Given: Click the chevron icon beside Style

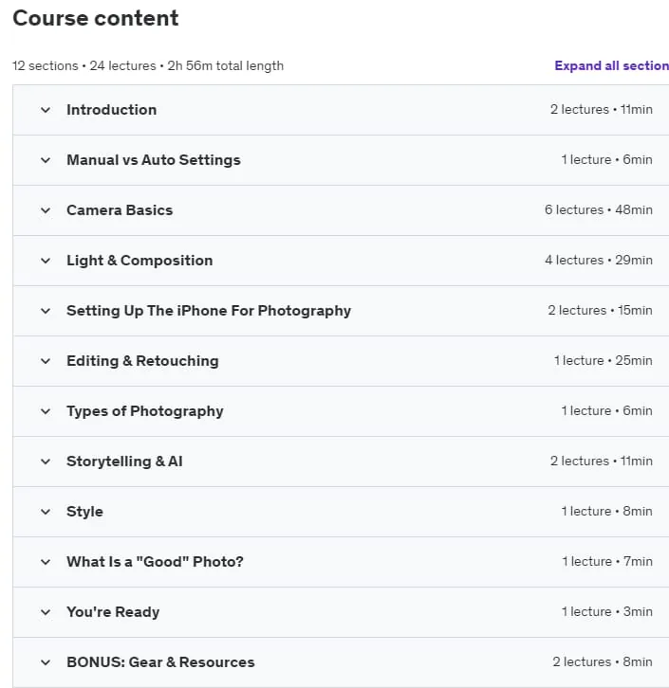Looking at the screenshot, I should tap(46, 512).
